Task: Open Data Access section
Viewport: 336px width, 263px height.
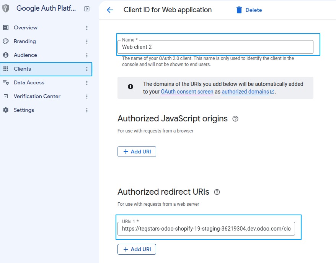Action: pyautogui.click(x=29, y=82)
